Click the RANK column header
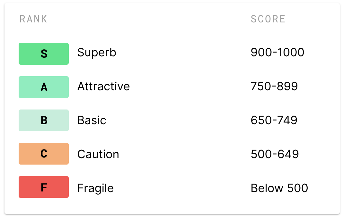Image resolution: width=343 pixels, height=219 pixels. [33, 19]
